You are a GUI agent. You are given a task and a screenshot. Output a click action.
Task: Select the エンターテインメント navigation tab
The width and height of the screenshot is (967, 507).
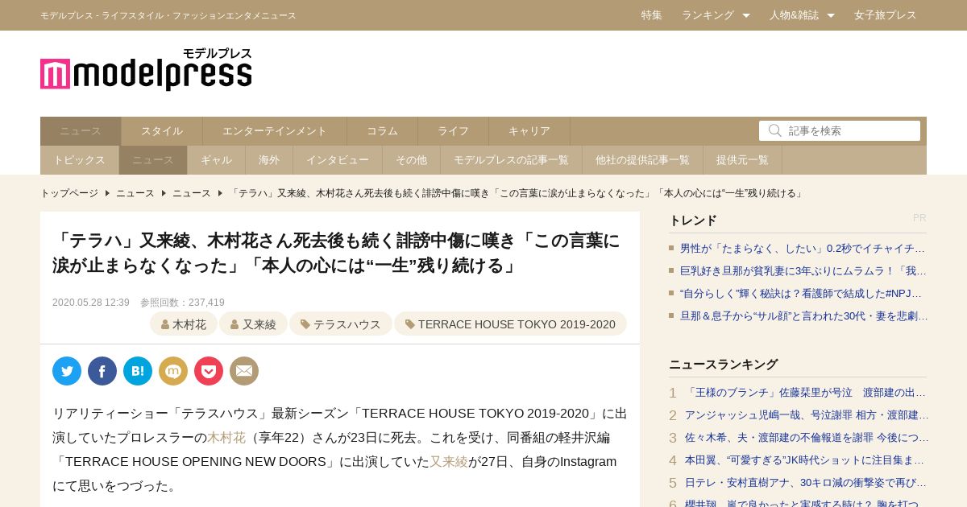point(275,131)
